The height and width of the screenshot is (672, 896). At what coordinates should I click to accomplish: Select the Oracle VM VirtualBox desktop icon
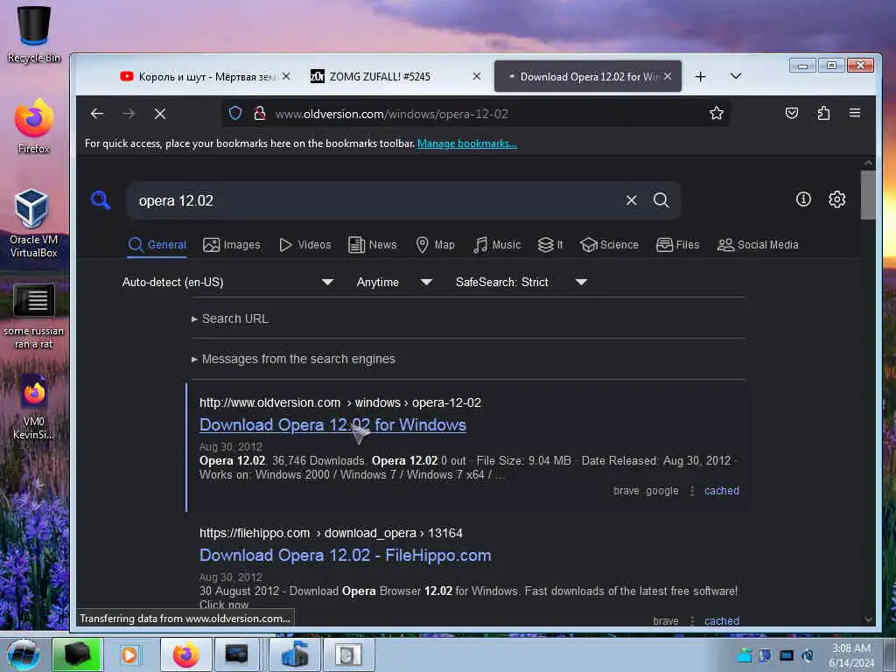click(x=33, y=224)
